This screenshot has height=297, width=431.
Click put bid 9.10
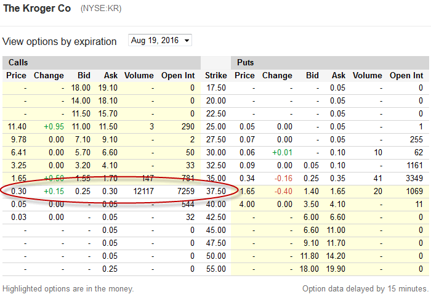(x=311, y=243)
